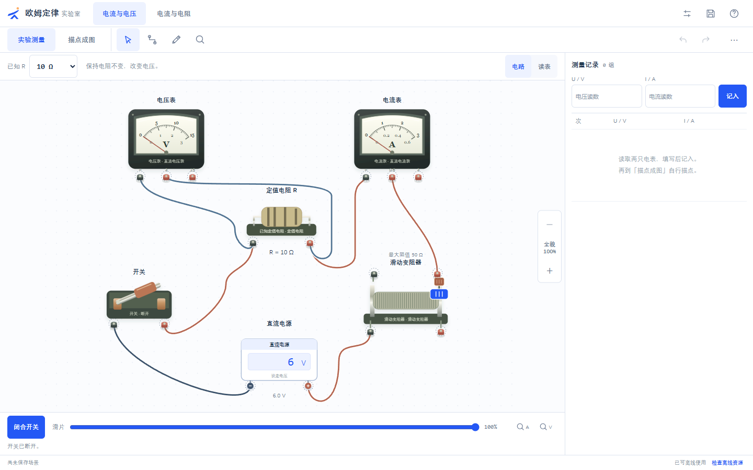Open the known R resistance dropdown

[x=53, y=66]
